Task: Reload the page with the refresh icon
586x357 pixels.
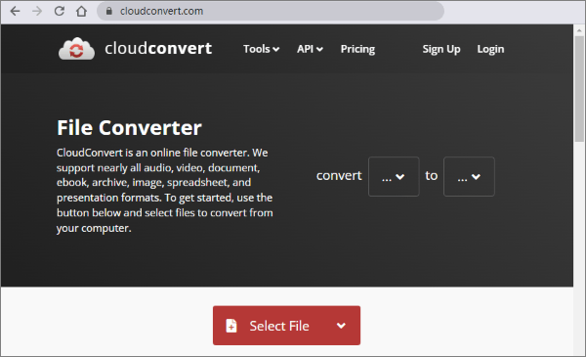Action: pos(59,11)
